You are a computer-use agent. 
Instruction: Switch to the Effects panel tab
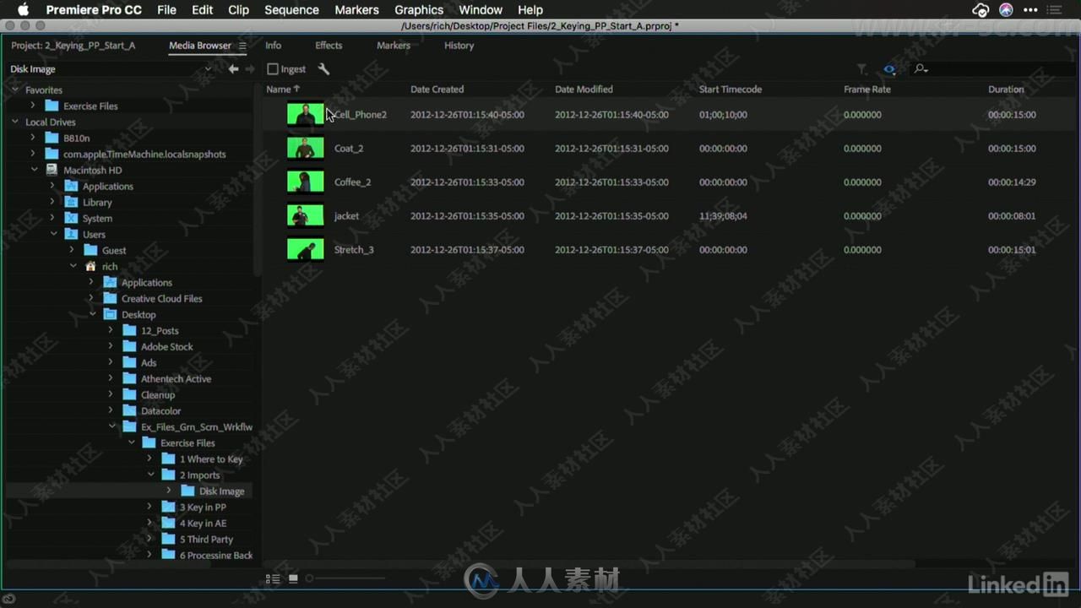pyautogui.click(x=329, y=46)
